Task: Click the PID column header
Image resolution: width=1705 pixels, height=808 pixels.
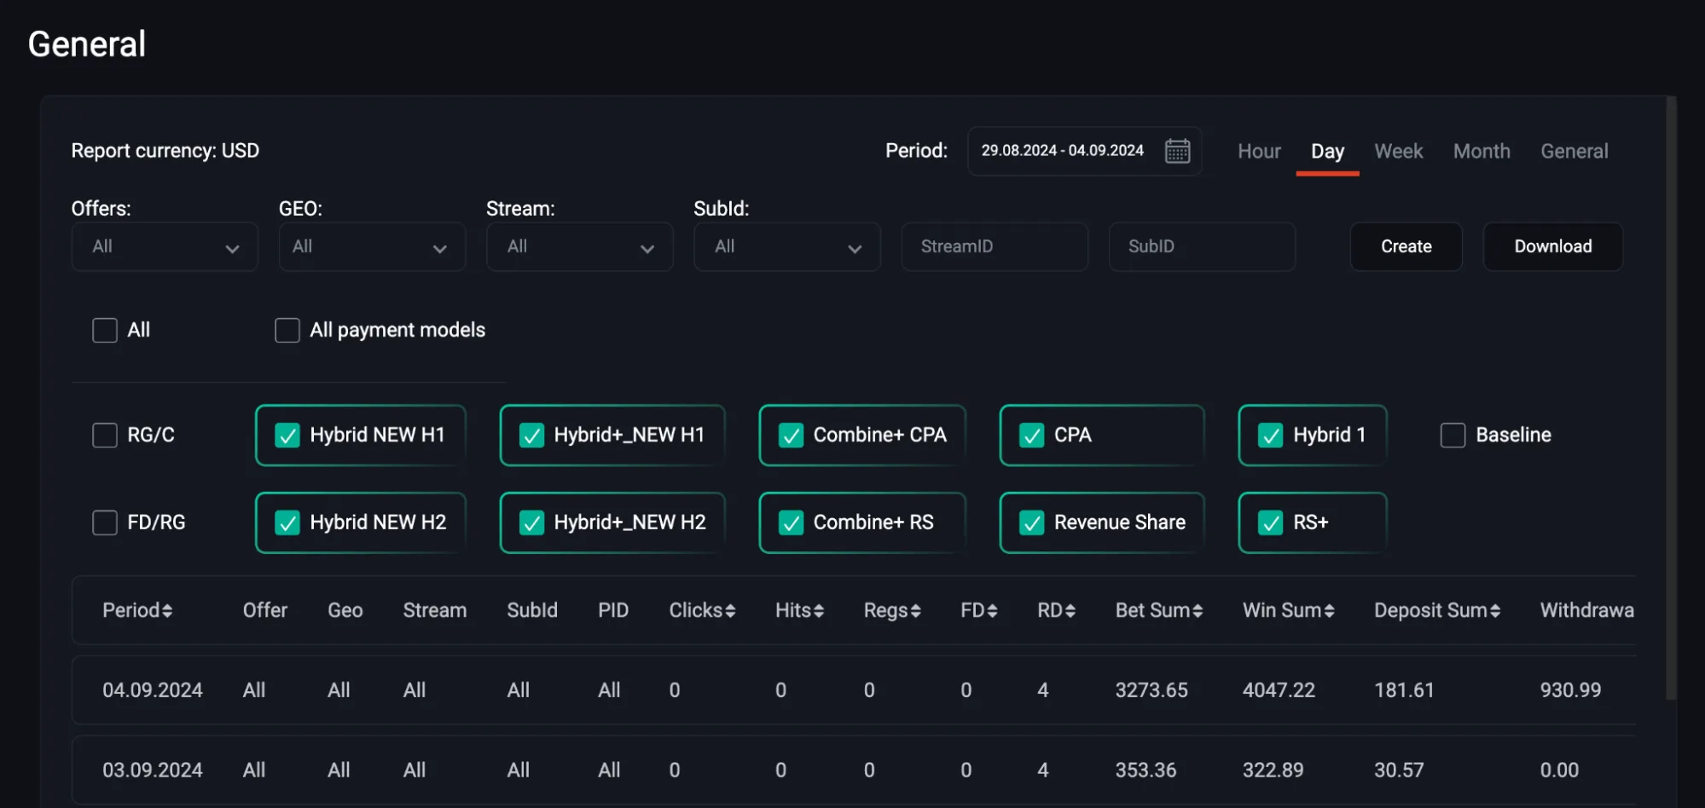Action: click(612, 610)
